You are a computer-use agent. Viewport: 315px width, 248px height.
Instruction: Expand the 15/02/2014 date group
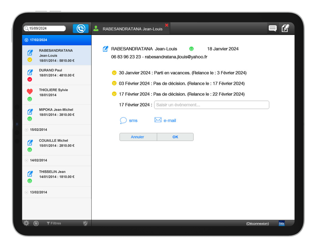(26, 130)
